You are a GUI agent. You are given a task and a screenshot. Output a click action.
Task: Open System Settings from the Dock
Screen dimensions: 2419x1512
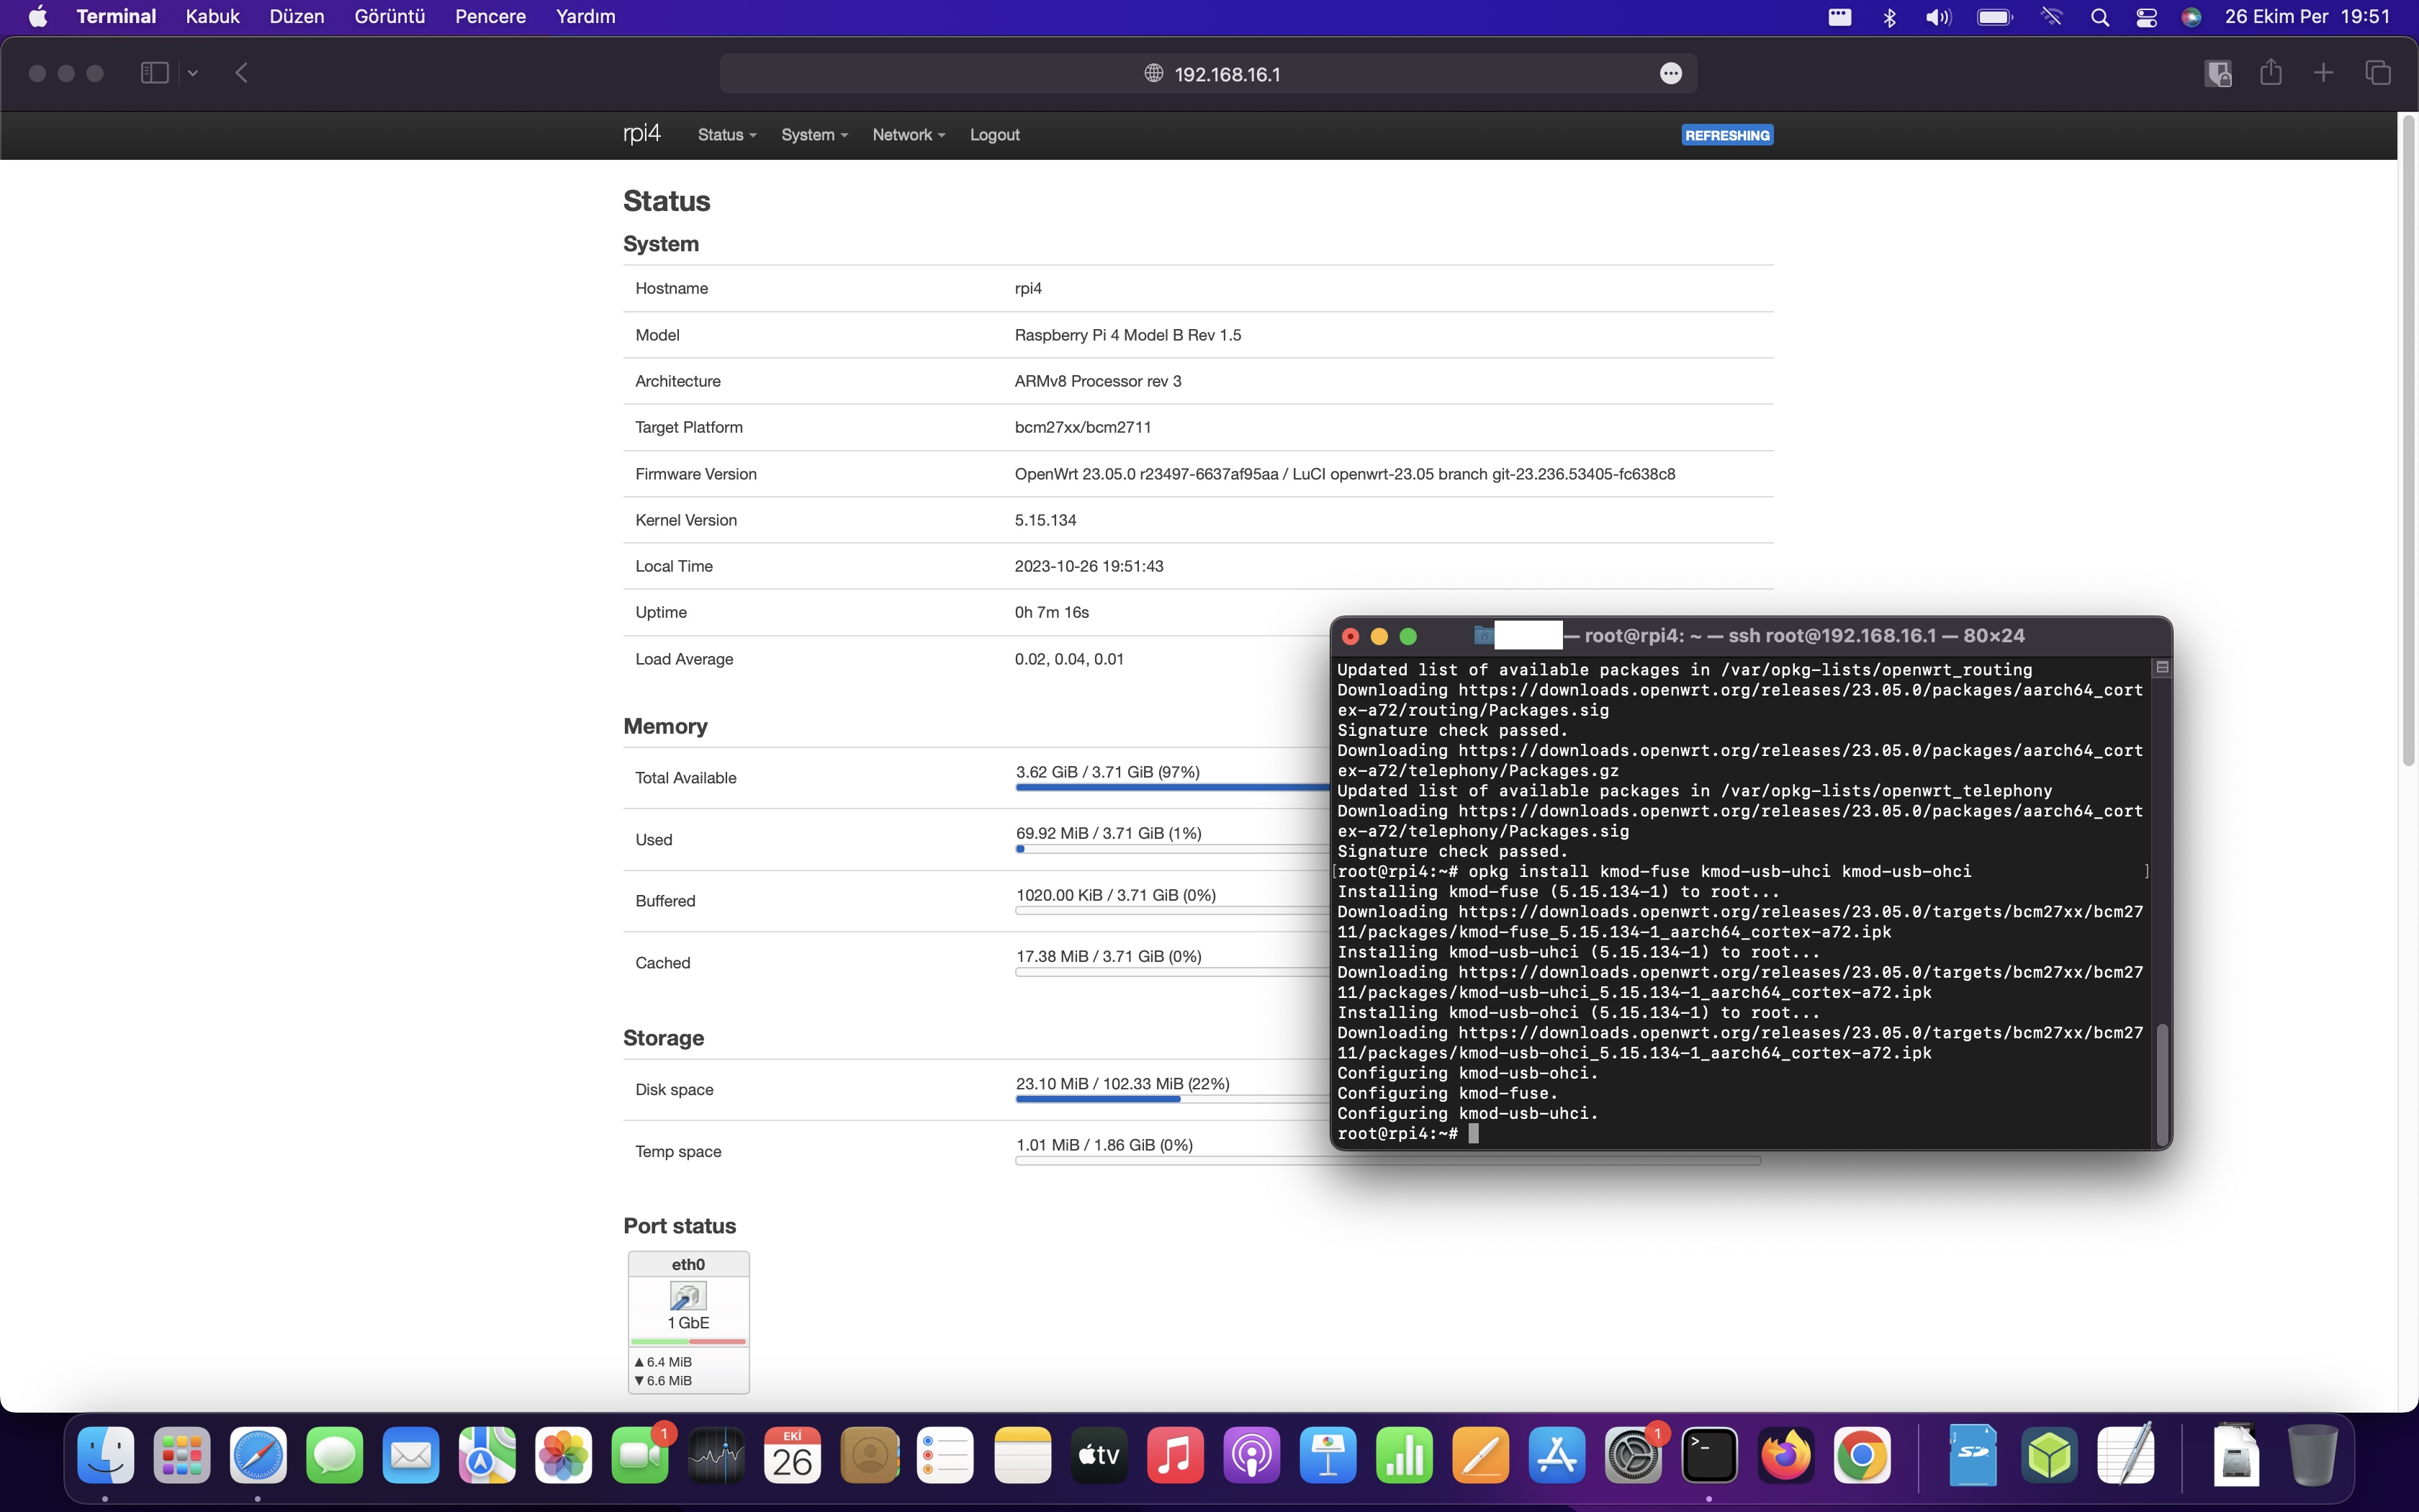click(1634, 1455)
